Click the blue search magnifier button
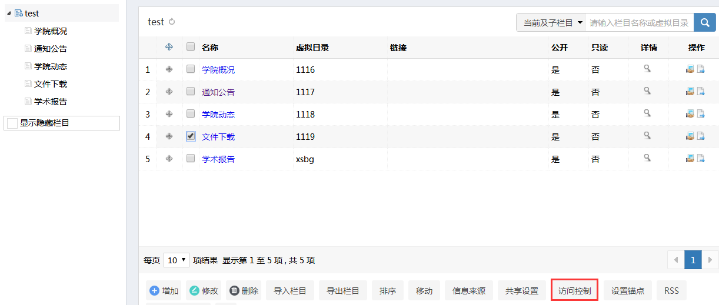The width and height of the screenshot is (719, 305). pyautogui.click(x=704, y=22)
